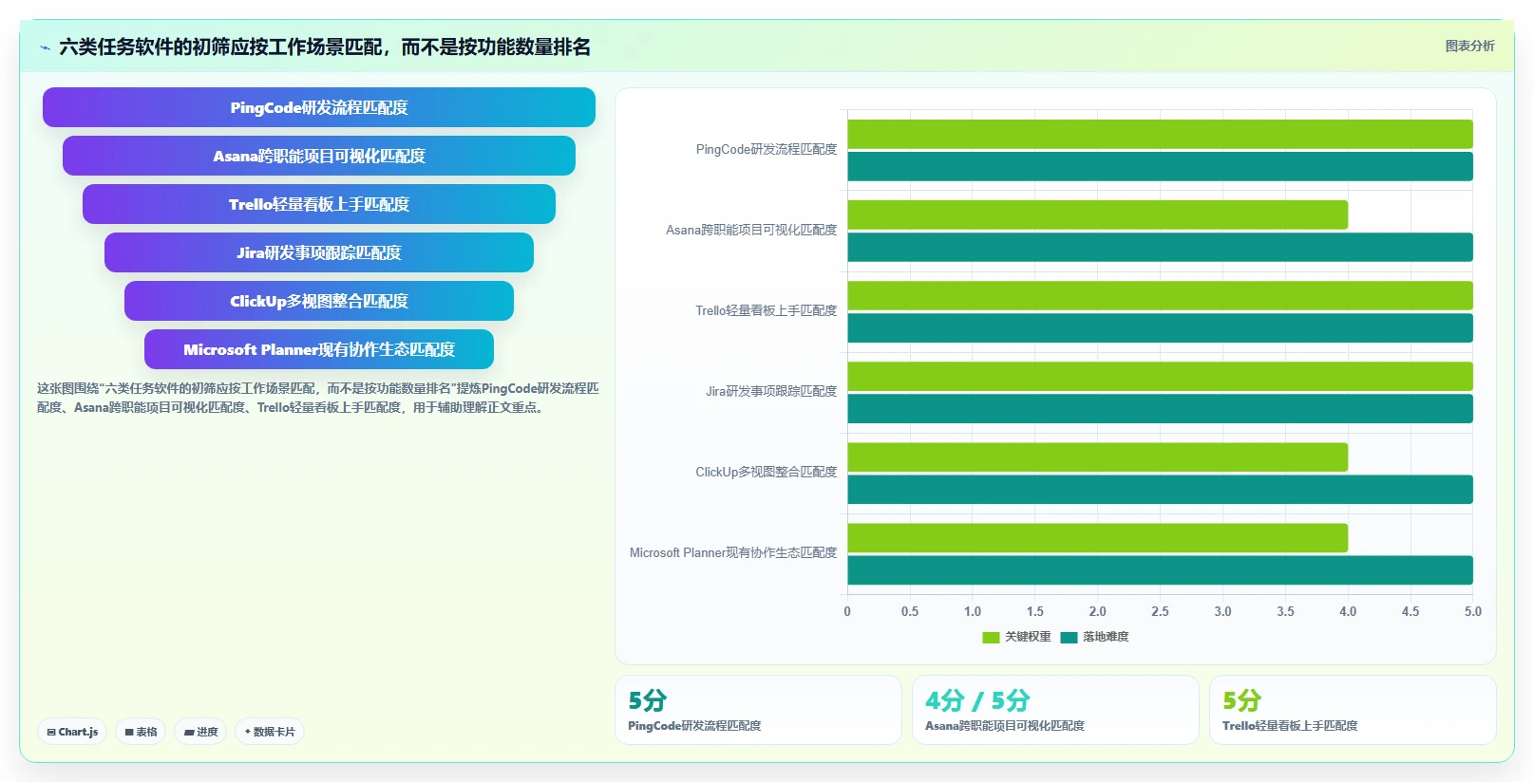Click the Jira 落地难度 teal bar
This screenshot has height=782, width=1534.
pos(1160,408)
